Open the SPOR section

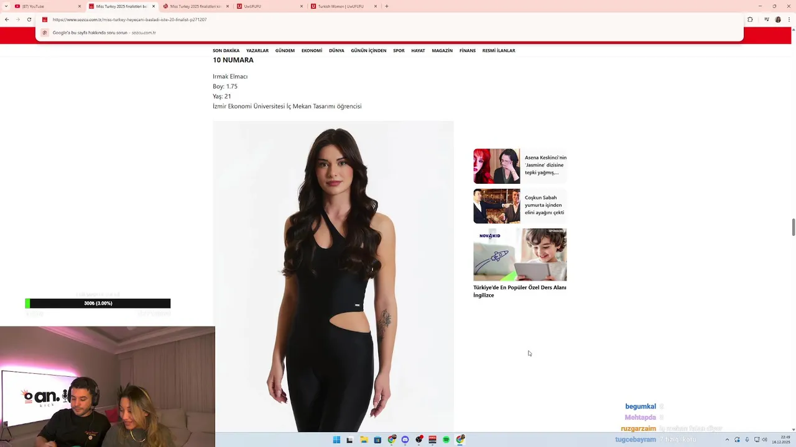pyautogui.click(x=399, y=50)
